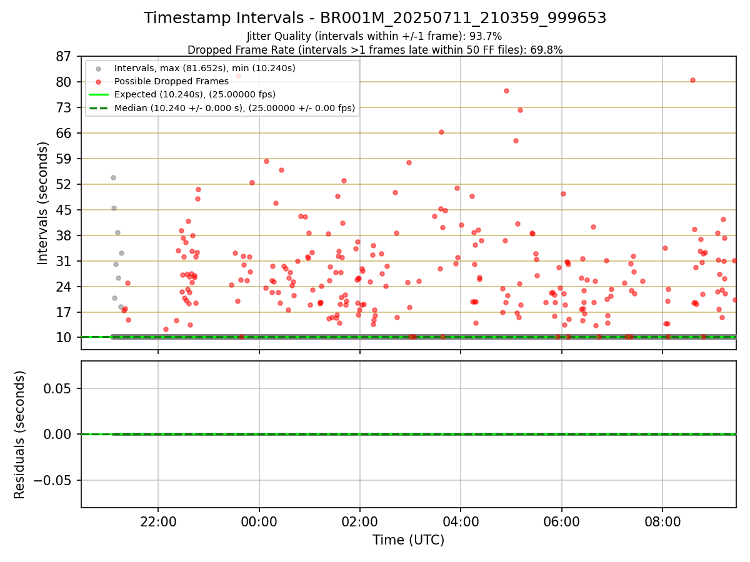The height and width of the screenshot is (562, 750).
Task: Select legend entry 'Expected (10.240s), (25.00000 fps)'
Action: click(195, 94)
